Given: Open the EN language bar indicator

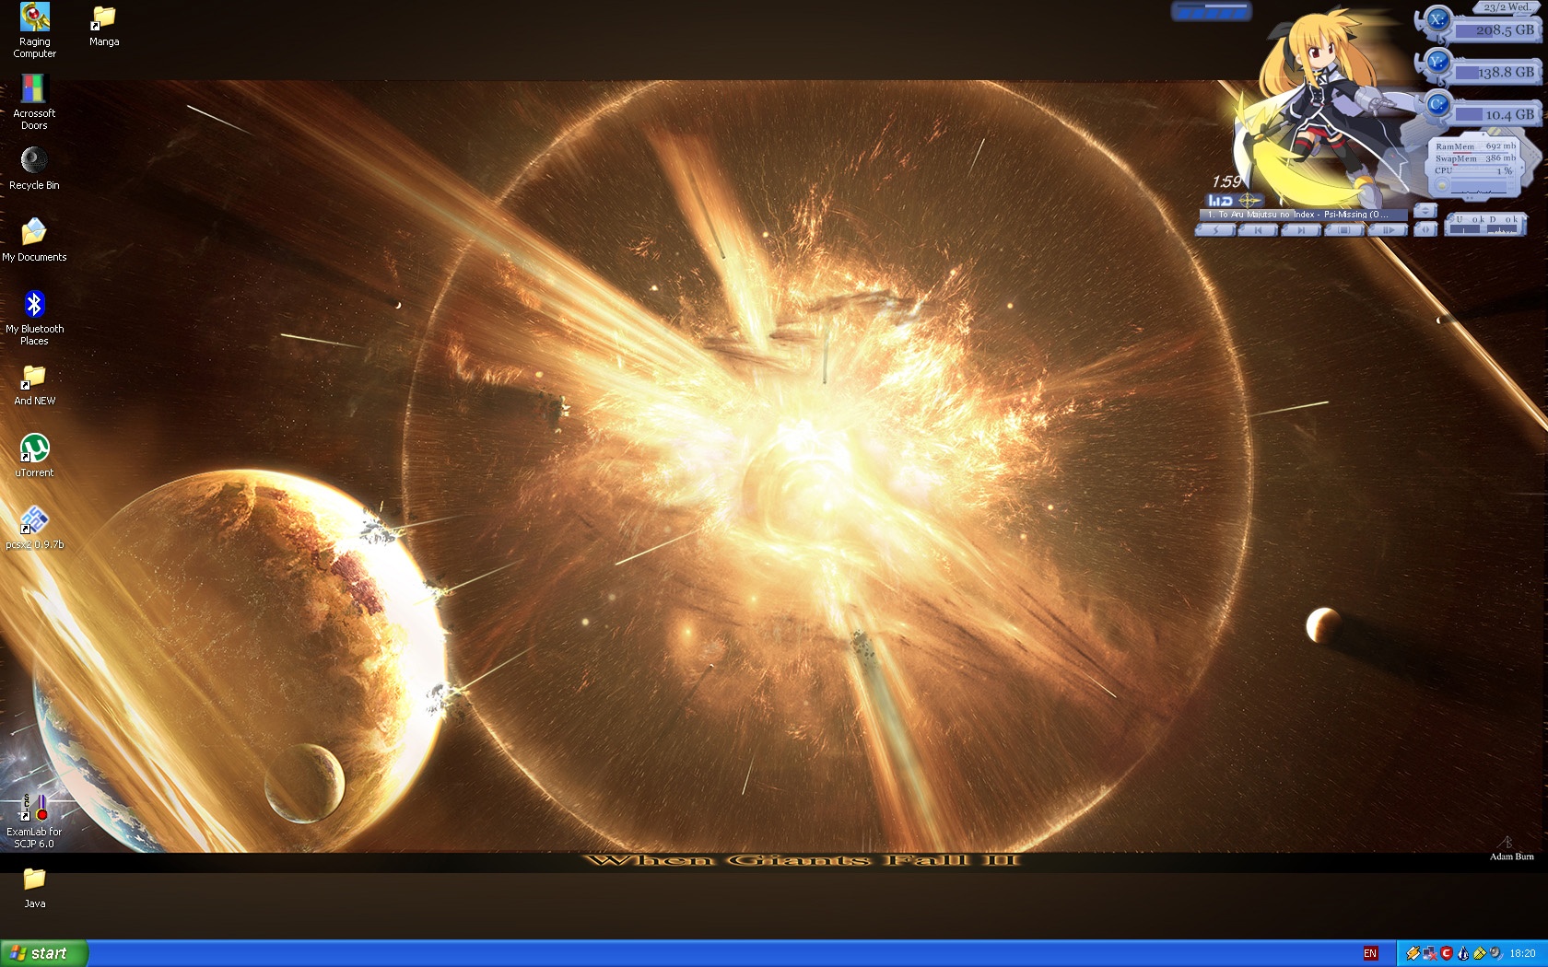Looking at the screenshot, I should tap(1370, 953).
